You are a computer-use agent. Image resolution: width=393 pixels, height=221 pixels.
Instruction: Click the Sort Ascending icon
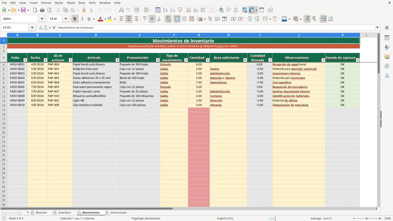pos(165,10)
